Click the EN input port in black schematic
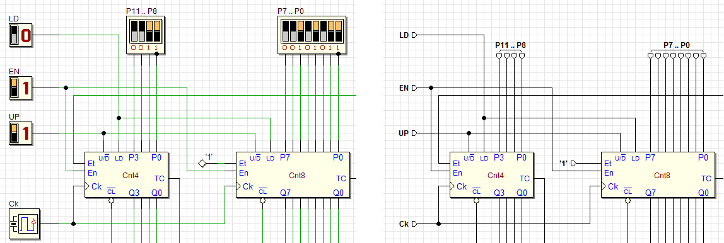 click(x=414, y=88)
